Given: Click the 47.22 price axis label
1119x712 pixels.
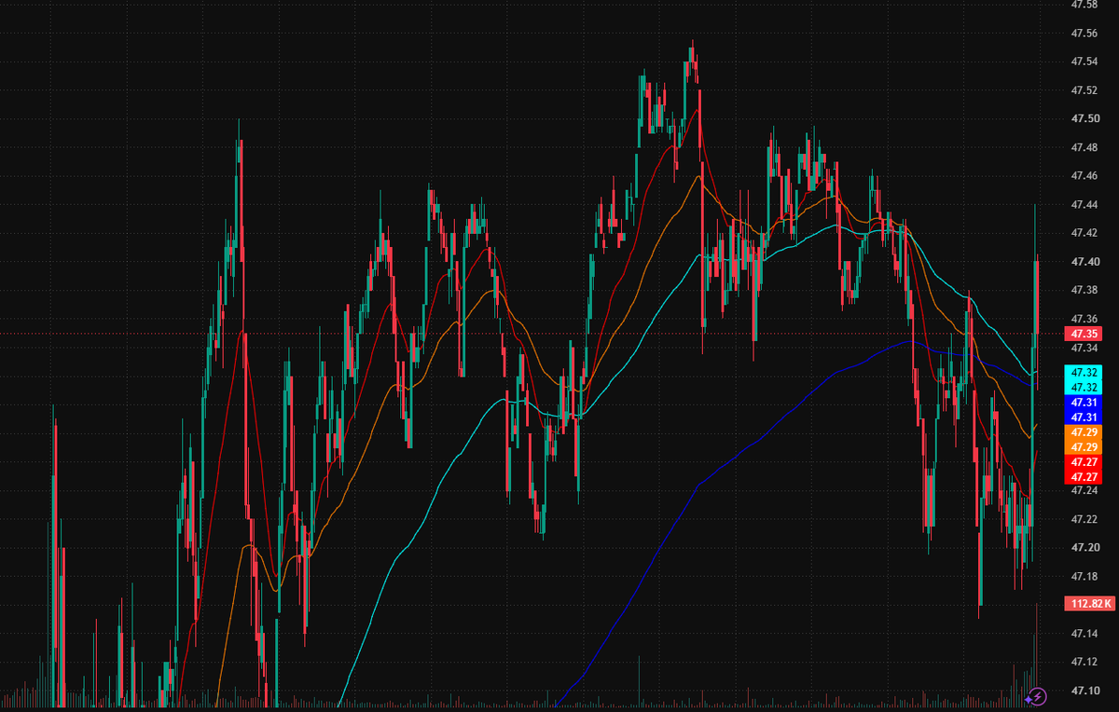Looking at the screenshot, I should click(1084, 519).
